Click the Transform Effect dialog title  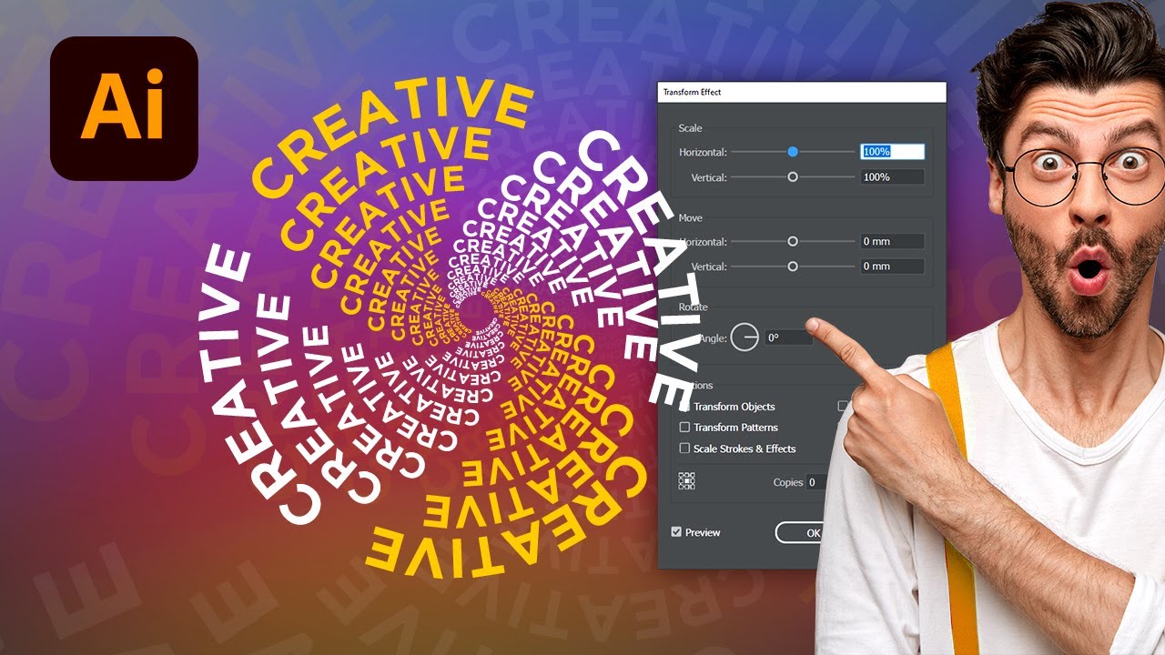[x=693, y=93]
